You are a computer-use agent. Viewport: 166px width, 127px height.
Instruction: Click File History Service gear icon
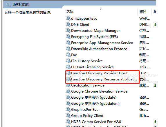point(68,61)
